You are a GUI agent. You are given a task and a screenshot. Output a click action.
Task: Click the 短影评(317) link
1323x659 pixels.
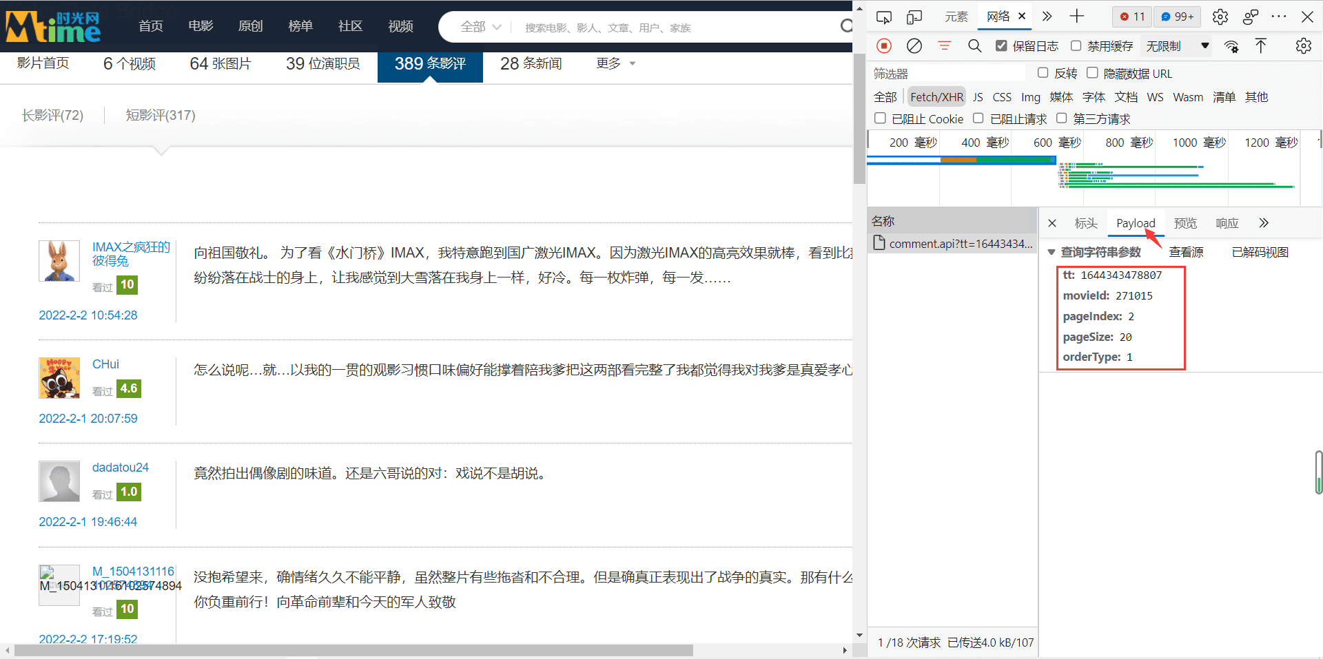point(161,115)
